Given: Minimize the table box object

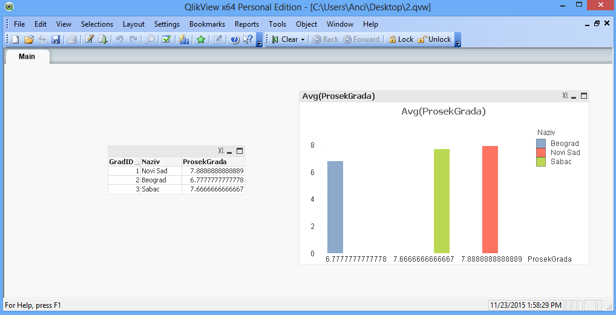Looking at the screenshot, I should pyautogui.click(x=230, y=151).
